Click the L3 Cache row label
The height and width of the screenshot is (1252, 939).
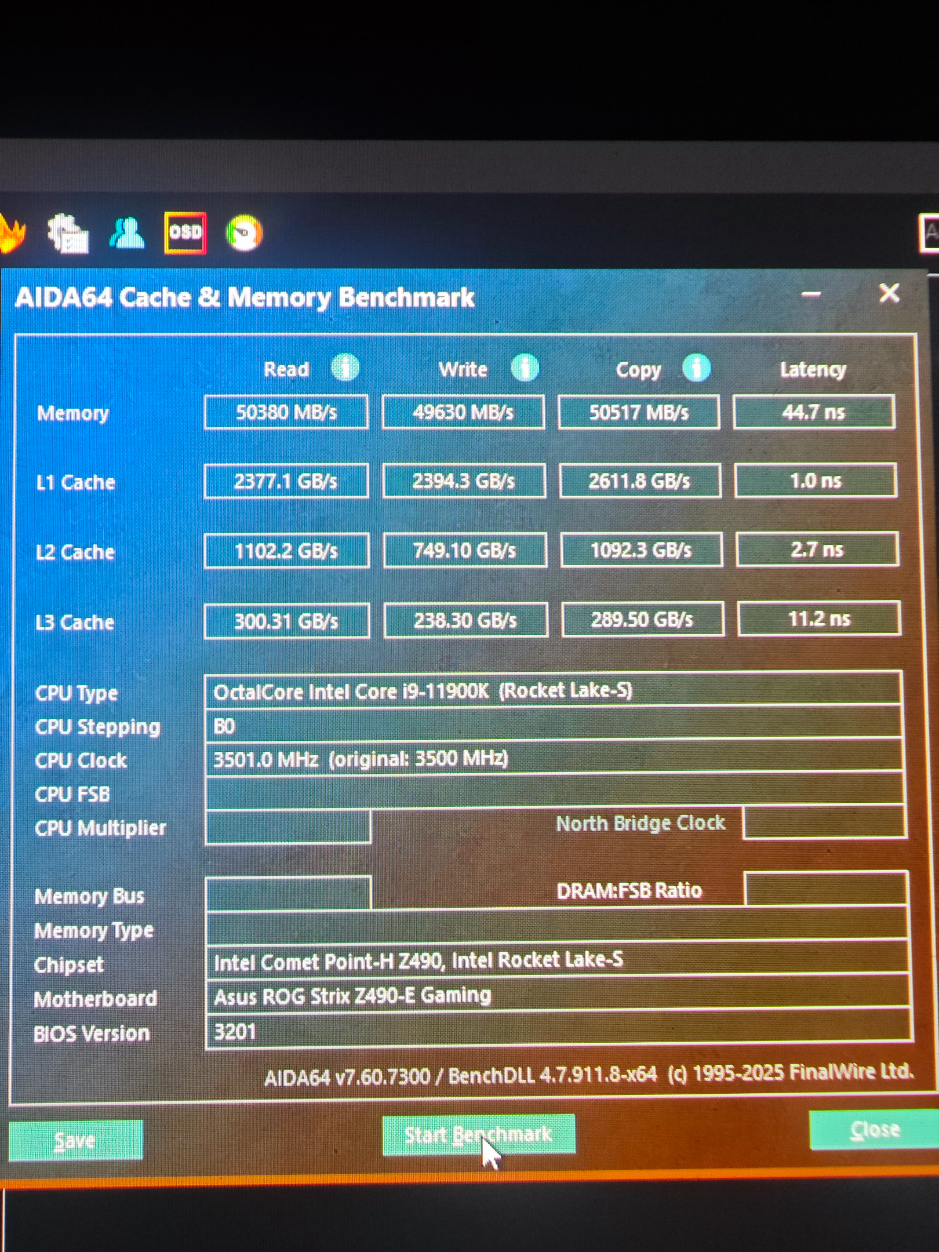coord(75,622)
